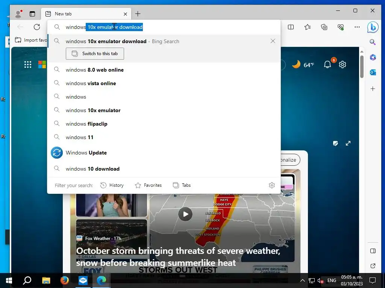Select suggestion windows flipaclip
Image resolution: width=385 pixels, height=288 pixels.
click(x=164, y=124)
